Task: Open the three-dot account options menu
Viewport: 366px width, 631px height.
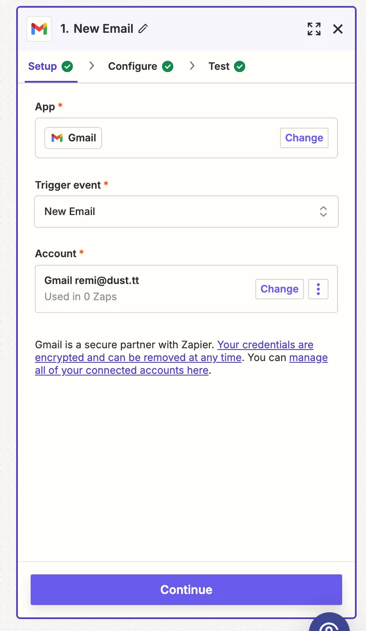Action: click(x=318, y=289)
